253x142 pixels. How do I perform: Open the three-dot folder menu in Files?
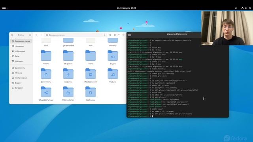click(x=104, y=35)
